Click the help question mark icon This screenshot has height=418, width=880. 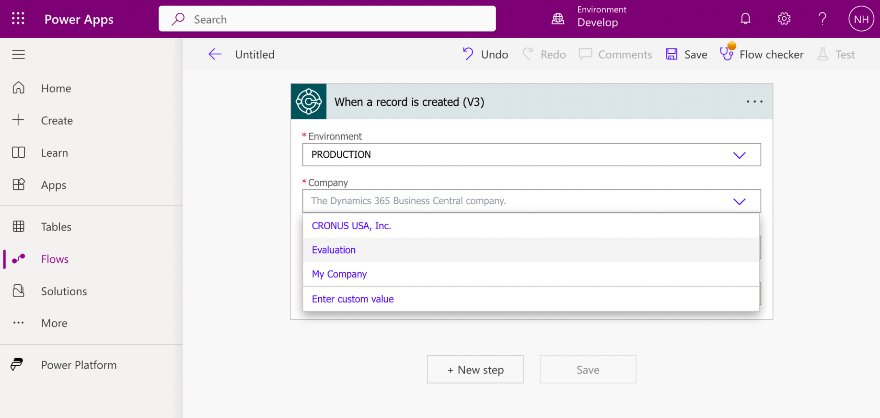click(x=822, y=19)
